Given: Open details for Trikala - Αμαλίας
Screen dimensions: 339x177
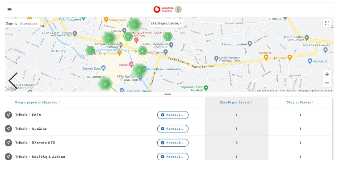Looking at the screenshot, I should click(x=173, y=129).
